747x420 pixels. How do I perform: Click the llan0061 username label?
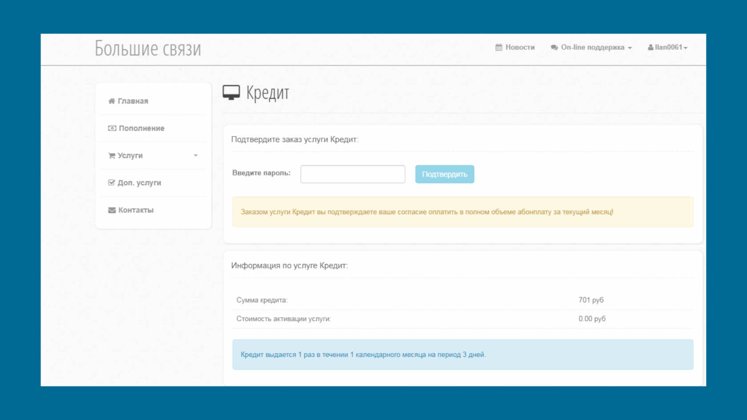pos(668,47)
